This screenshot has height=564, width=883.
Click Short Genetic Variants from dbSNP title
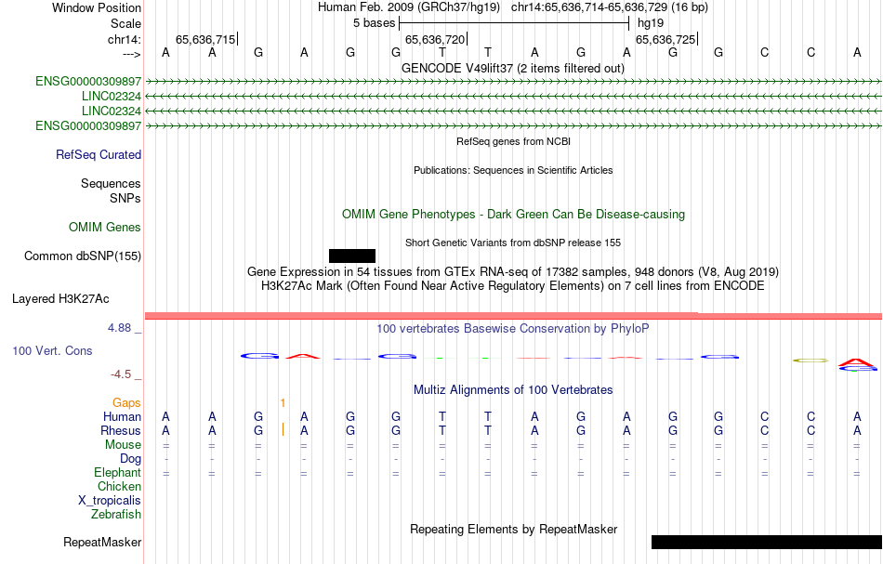tap(513, 243)
